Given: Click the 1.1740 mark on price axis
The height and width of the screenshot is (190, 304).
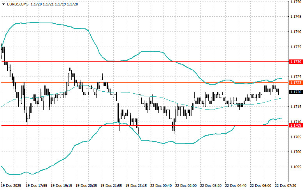Looking at the screenshot, I should (295, 32).
